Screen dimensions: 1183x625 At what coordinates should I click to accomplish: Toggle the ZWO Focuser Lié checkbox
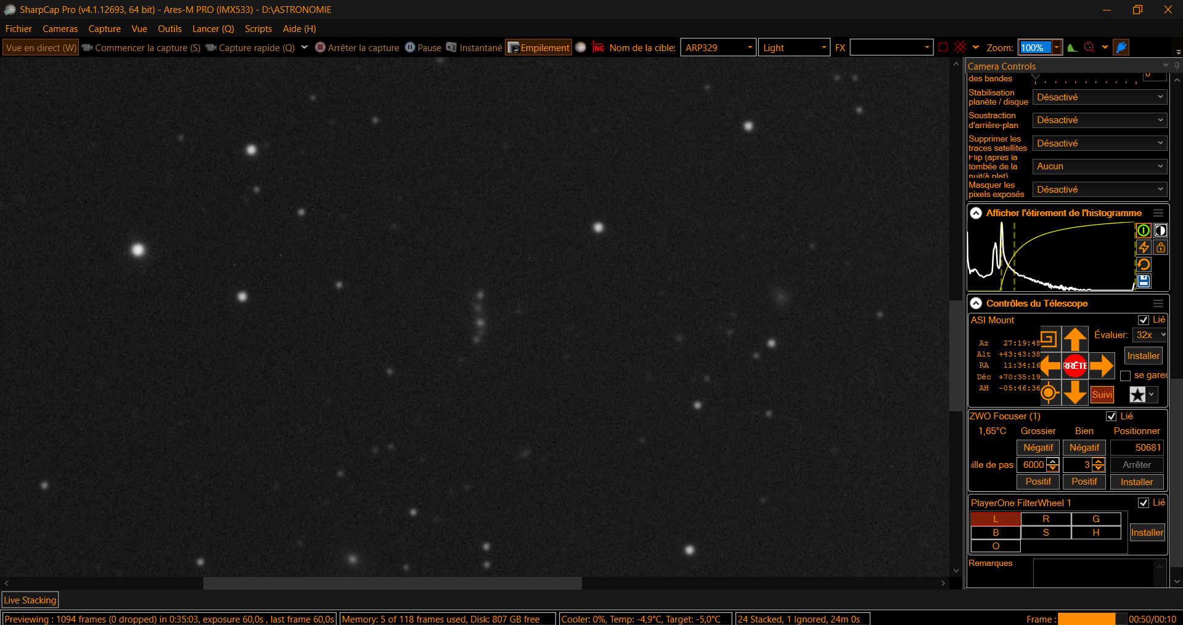1111,416
